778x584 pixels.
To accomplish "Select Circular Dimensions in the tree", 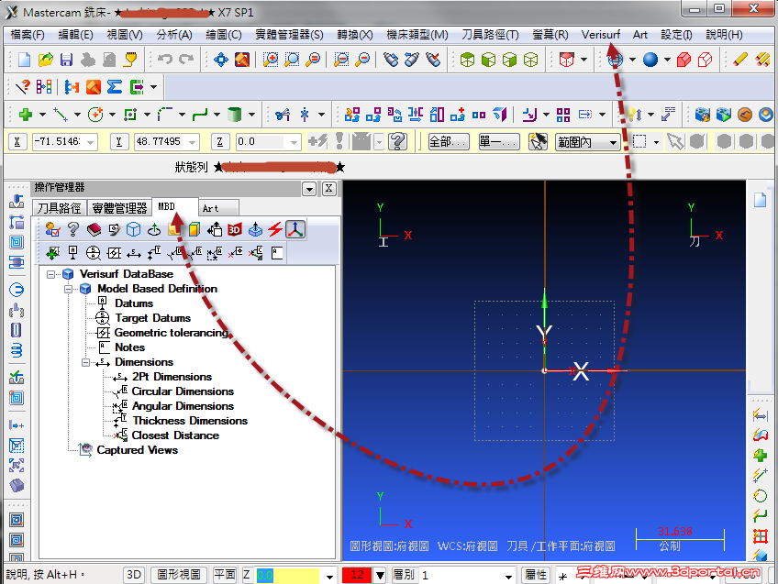I will pos(183,391).
